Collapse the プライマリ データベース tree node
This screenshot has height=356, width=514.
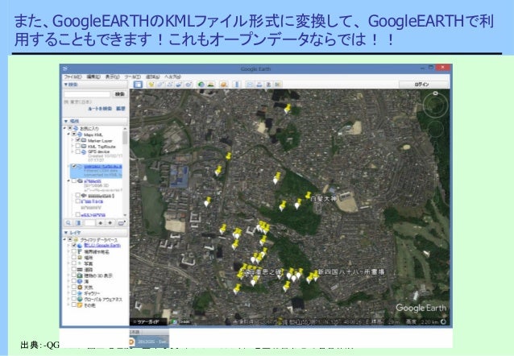65,240
